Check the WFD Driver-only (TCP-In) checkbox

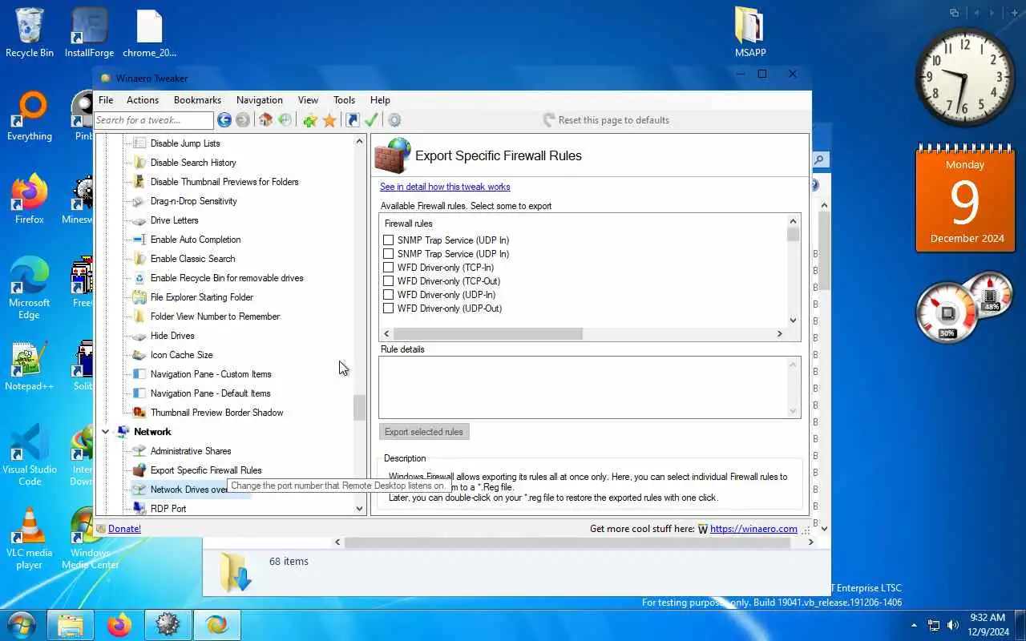point(389,268)
